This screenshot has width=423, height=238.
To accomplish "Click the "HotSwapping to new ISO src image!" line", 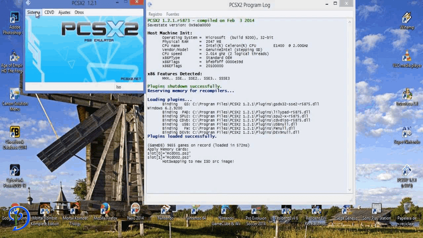I will click(x=198, y=161).
